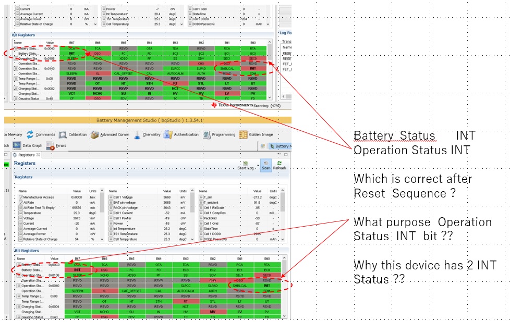Click scroll-down arrow of the T_sim list
Image resolution: width=510 pixels, height=322 pixels.
click(x=283, y=239)
